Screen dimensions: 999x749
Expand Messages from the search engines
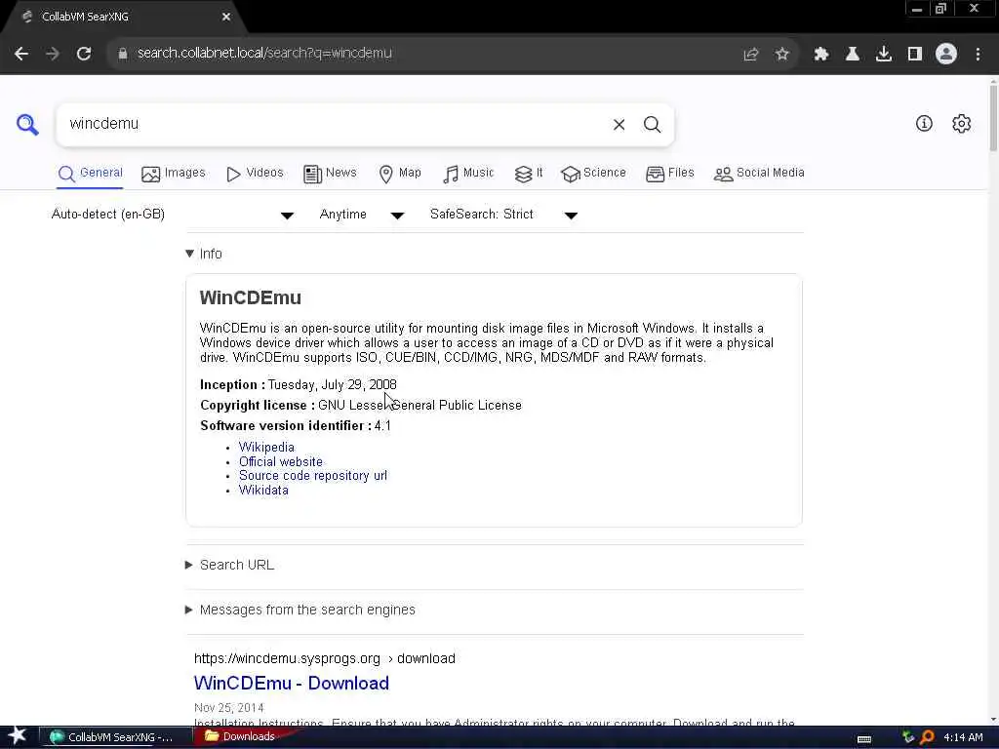[300, 611]
